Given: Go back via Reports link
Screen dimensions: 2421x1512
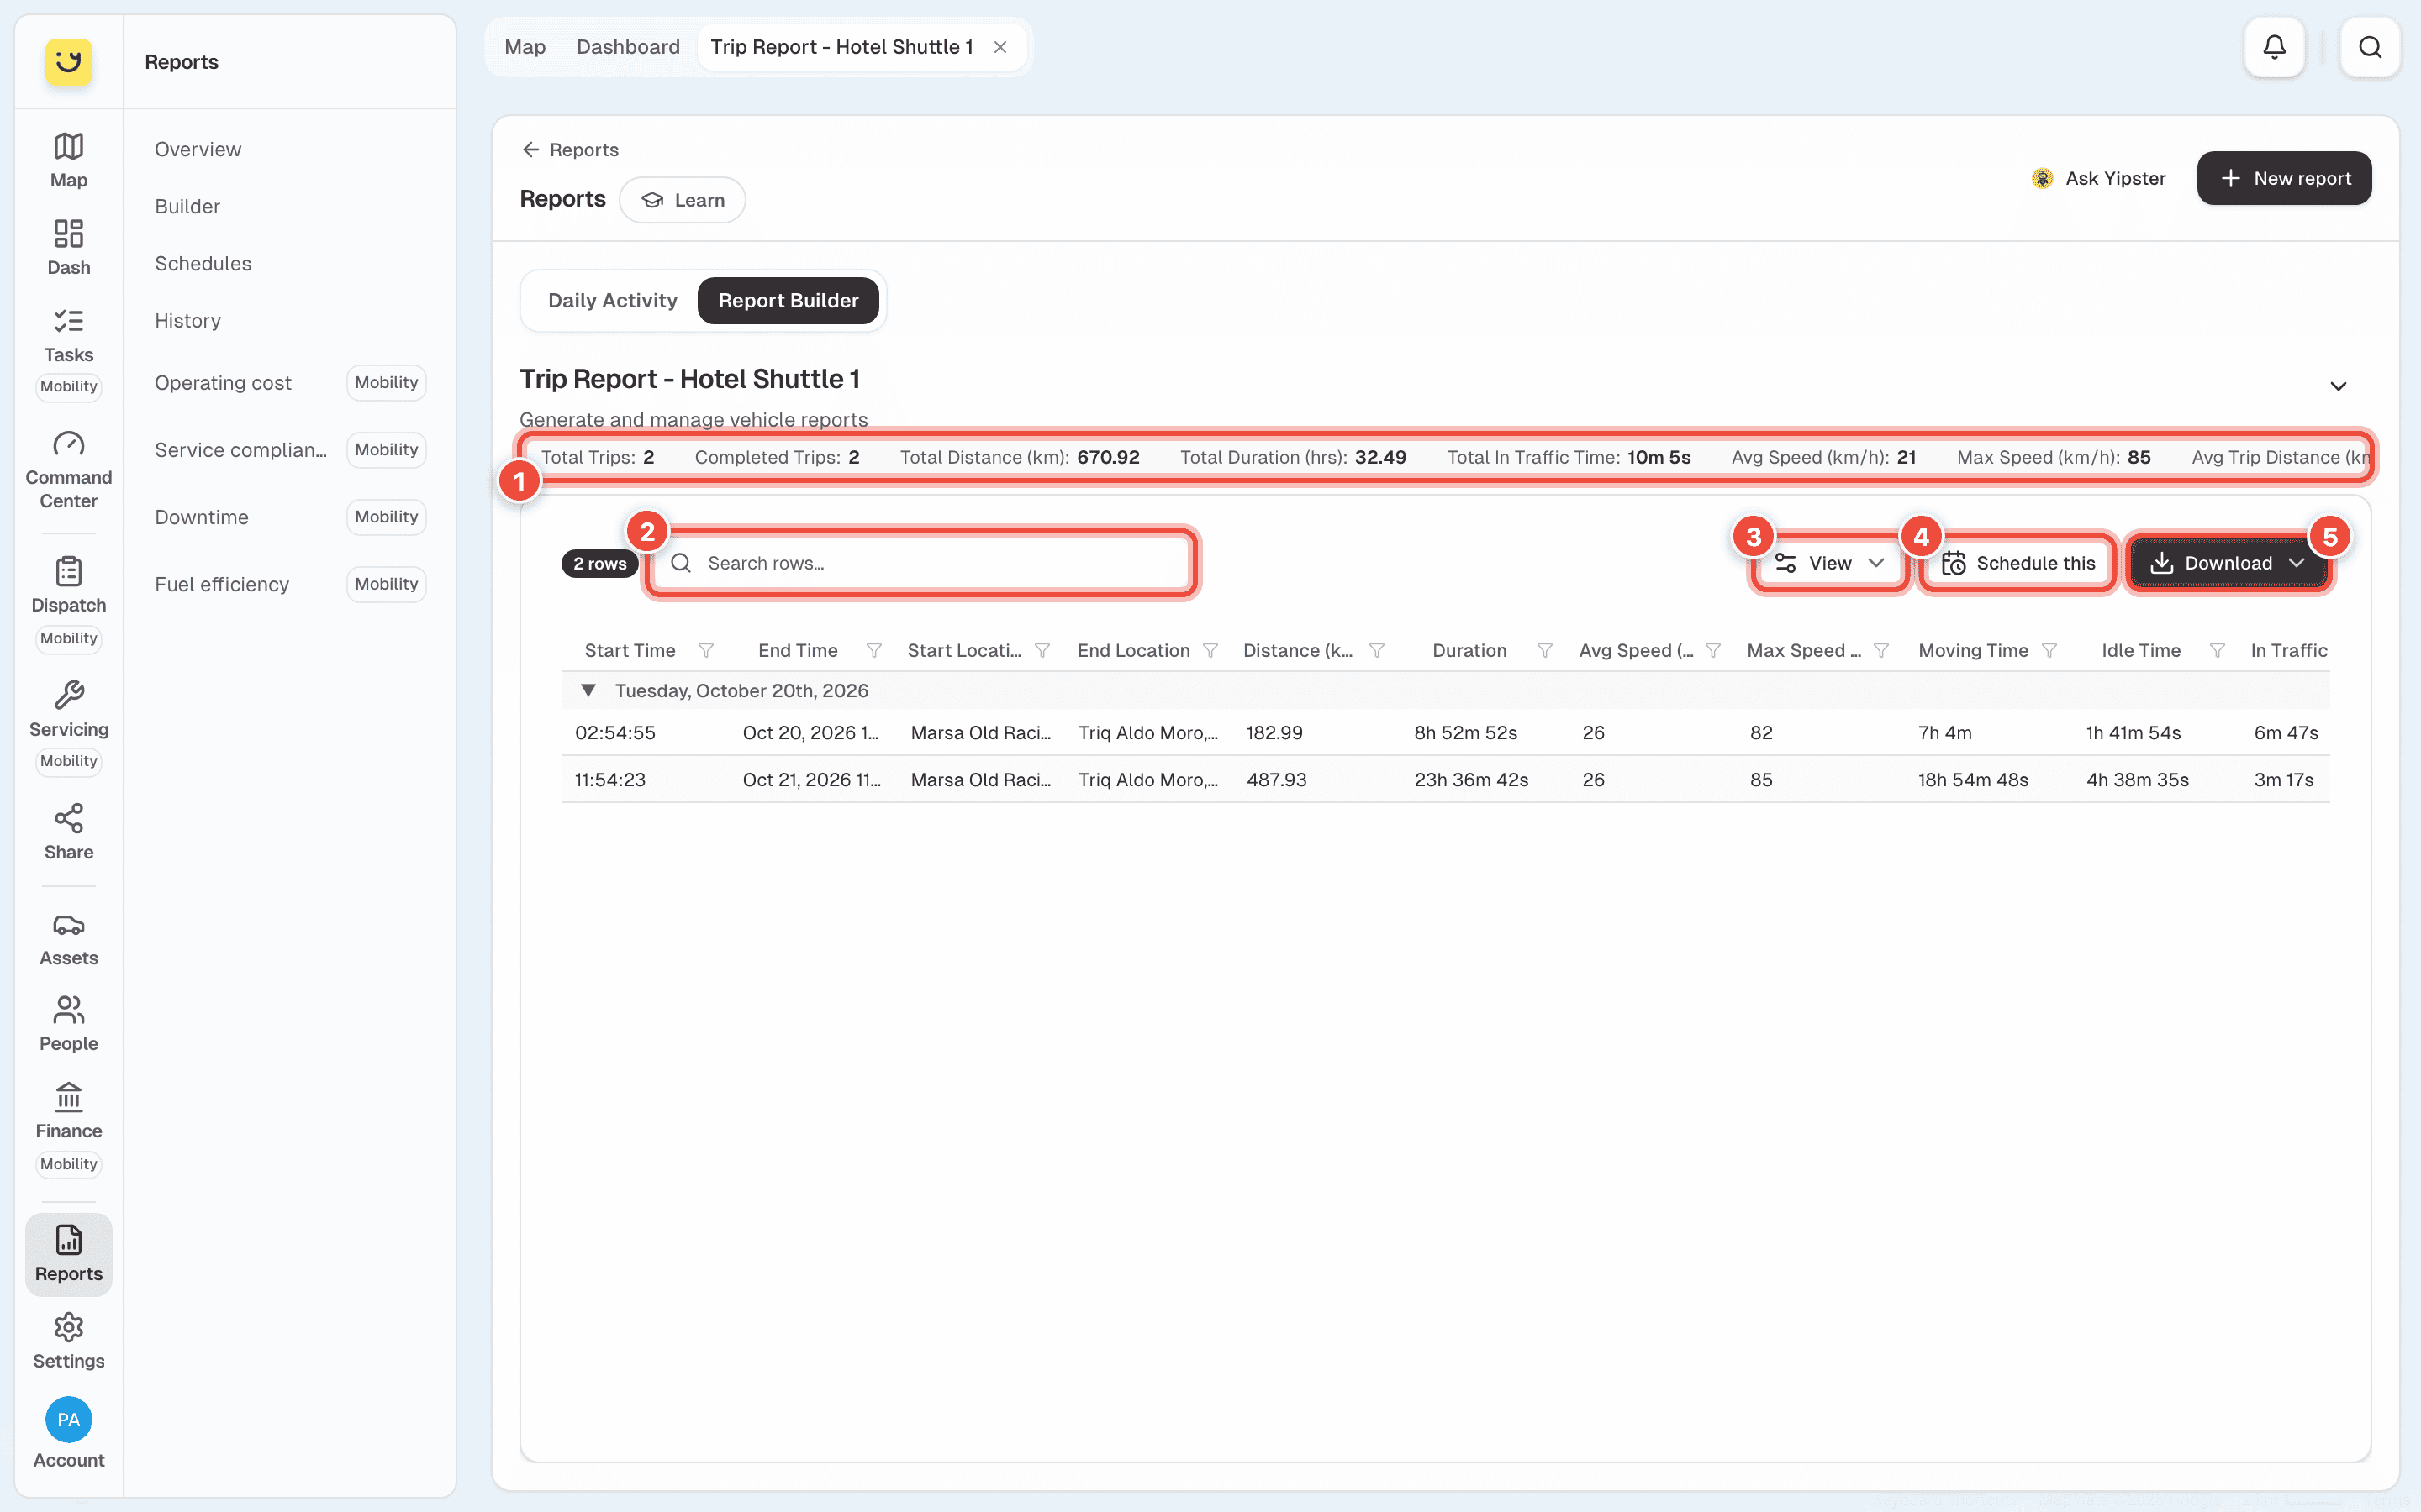Looking at the screenshot, I should coord(570,150).
